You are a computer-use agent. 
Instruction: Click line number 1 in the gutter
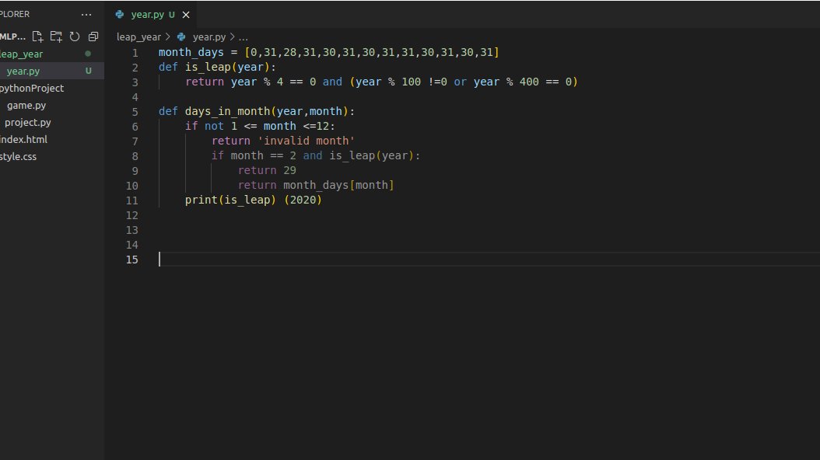pyautogui.click(x=135, y=53)
